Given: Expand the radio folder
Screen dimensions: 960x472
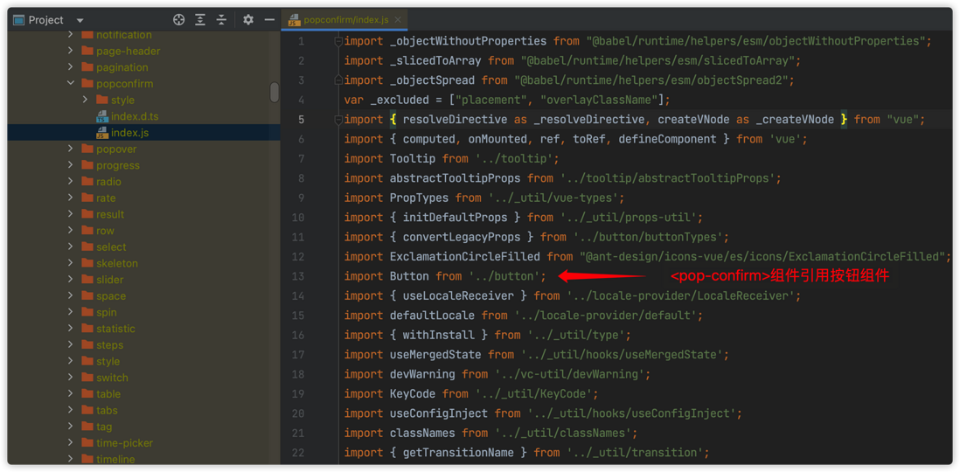Looking at the screenshot, I should click(x=71, y=182).
